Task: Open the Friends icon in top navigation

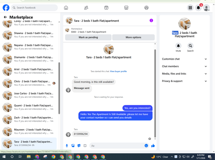Action: [x=86, y=8]
